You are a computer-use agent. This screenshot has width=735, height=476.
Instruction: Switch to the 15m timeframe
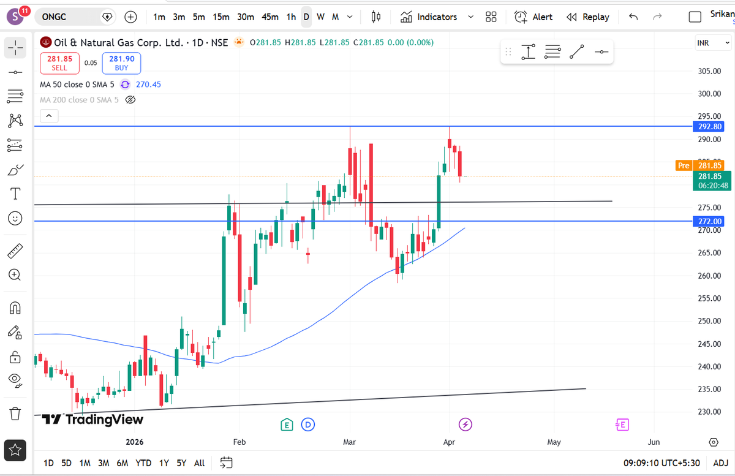tap(221, 17)
